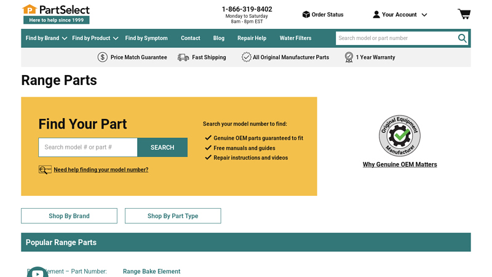Click 'Here to help since 1999' banner
Screen dimensions: 492x277
pyautogui.click(x=57, y=20)
